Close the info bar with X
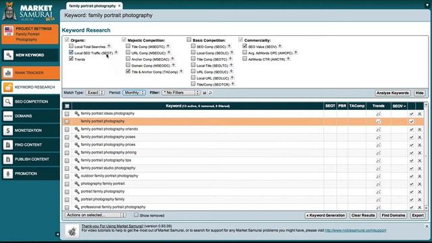432x243 pixels. pos(427,226)
